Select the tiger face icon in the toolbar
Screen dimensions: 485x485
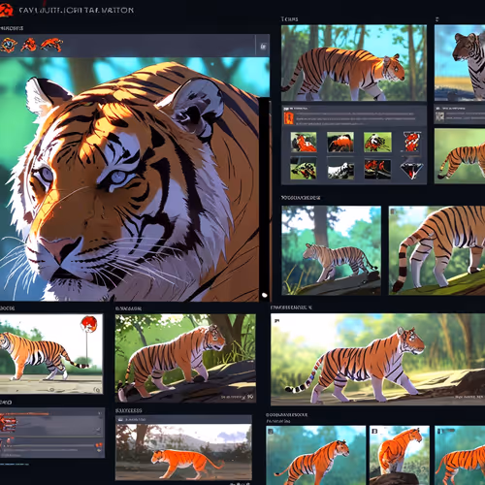pyautogui.click(x=9, y=45)
